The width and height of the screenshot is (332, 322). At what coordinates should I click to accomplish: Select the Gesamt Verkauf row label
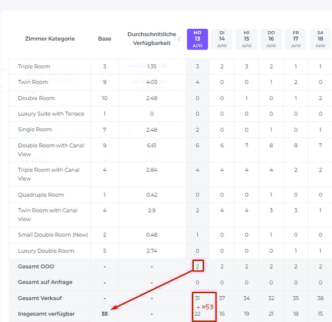pyautogui.click(x=40, y=298)
